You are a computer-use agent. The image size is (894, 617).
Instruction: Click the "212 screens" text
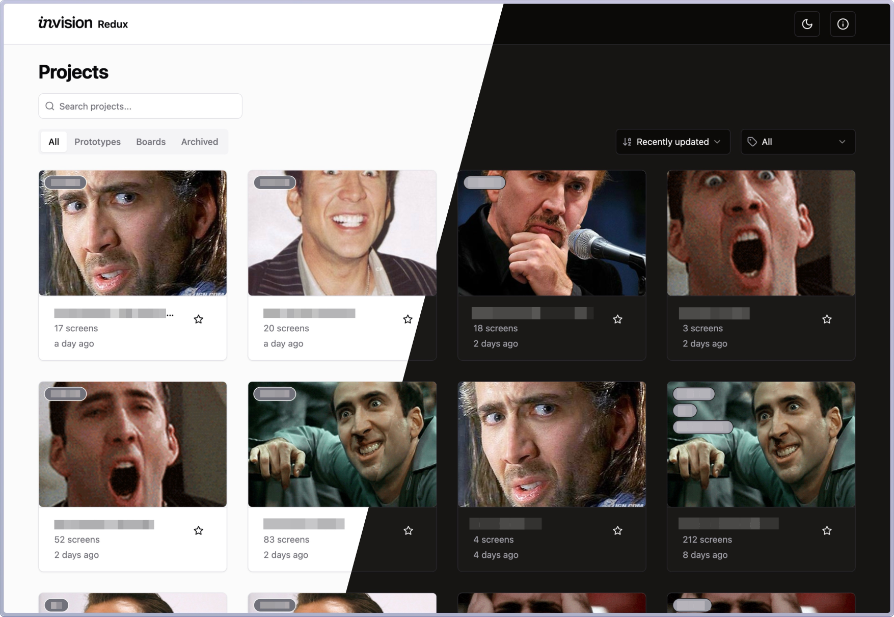(x=707, y=540)
